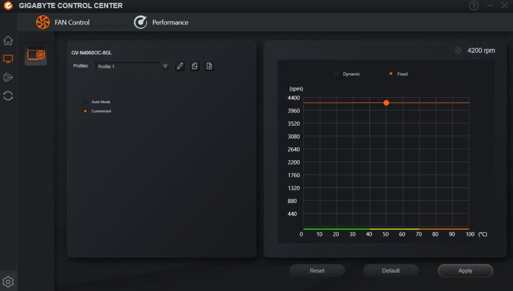
Task: Click the fan icon beside 4200 rpm
Action: point(458,51)
